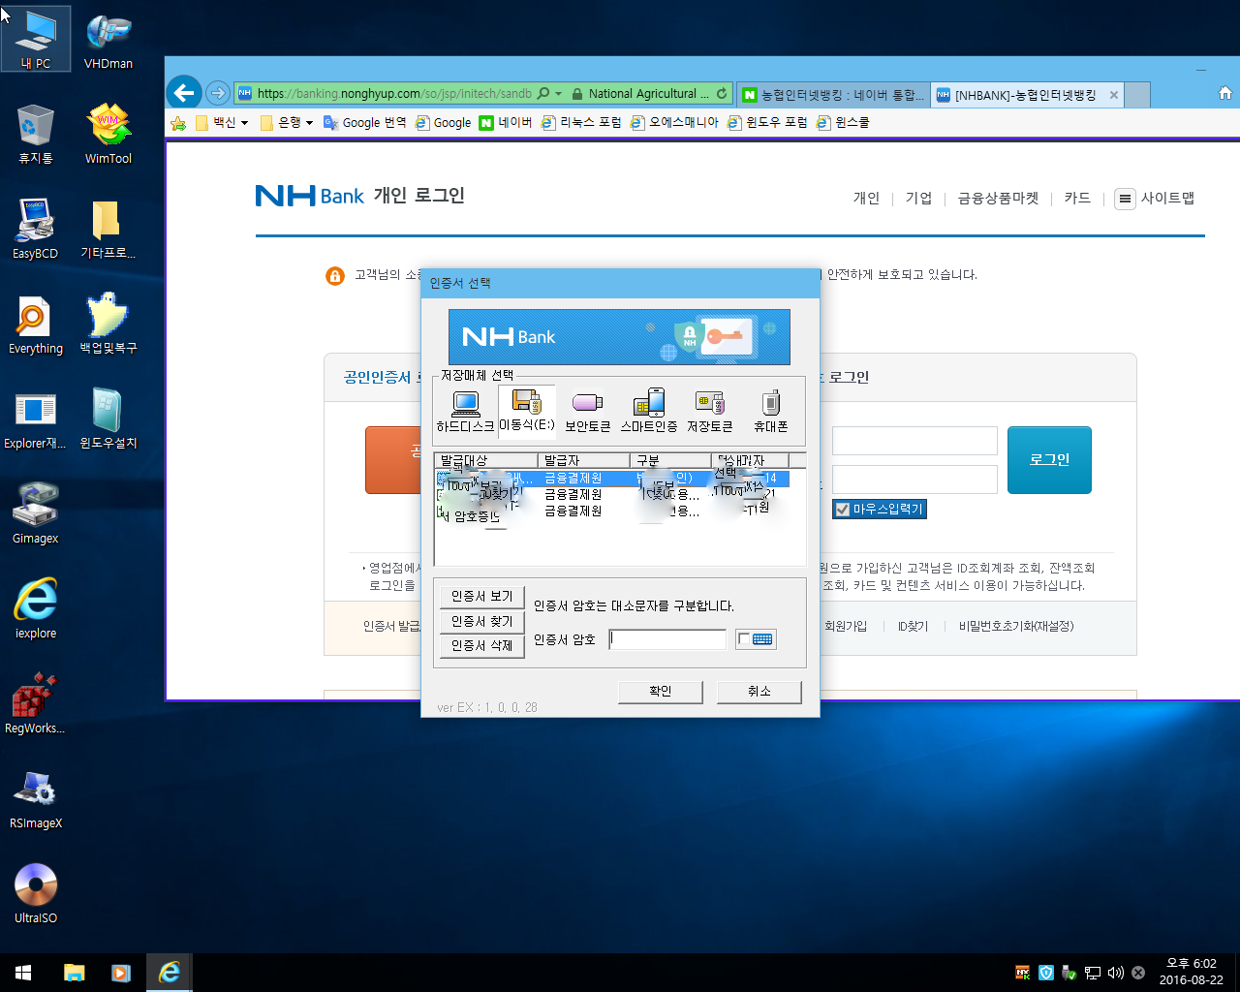Open Google 번역 bookmark

365,123
